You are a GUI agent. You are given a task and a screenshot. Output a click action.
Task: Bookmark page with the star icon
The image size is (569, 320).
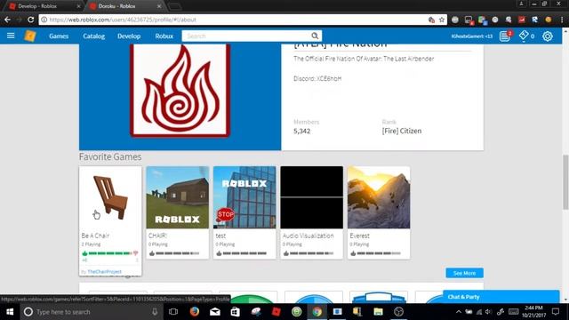point(442,20)
